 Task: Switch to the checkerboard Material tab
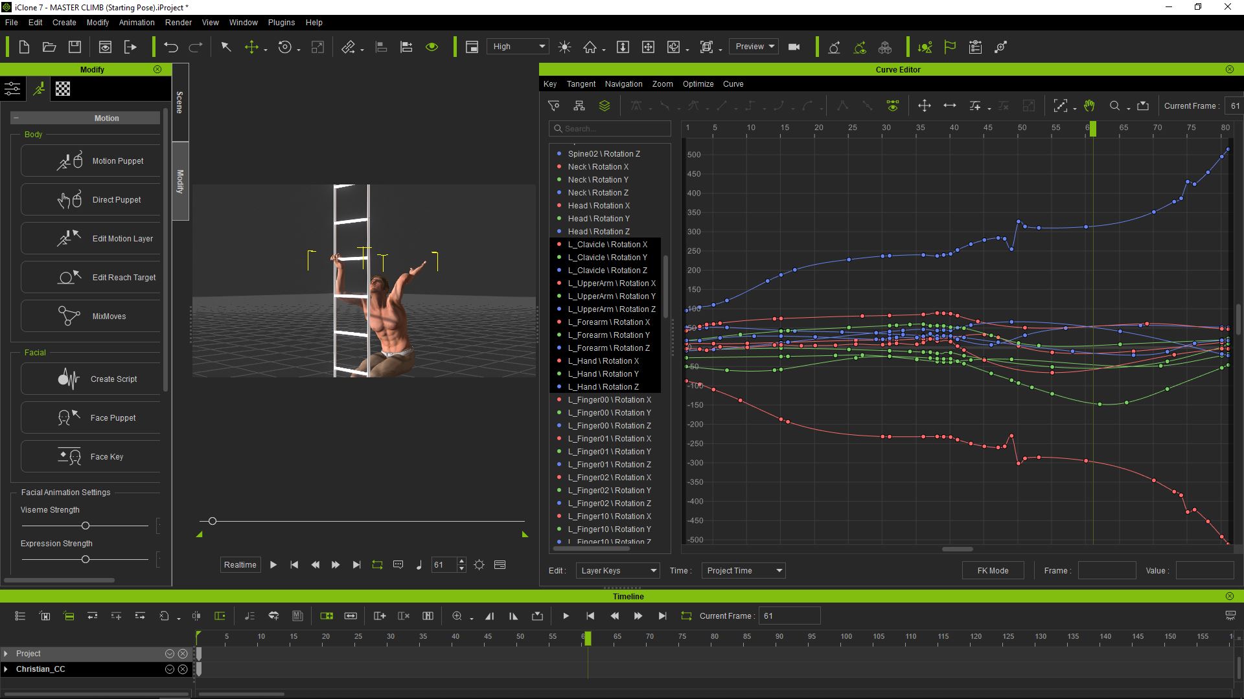pos(63,89)
